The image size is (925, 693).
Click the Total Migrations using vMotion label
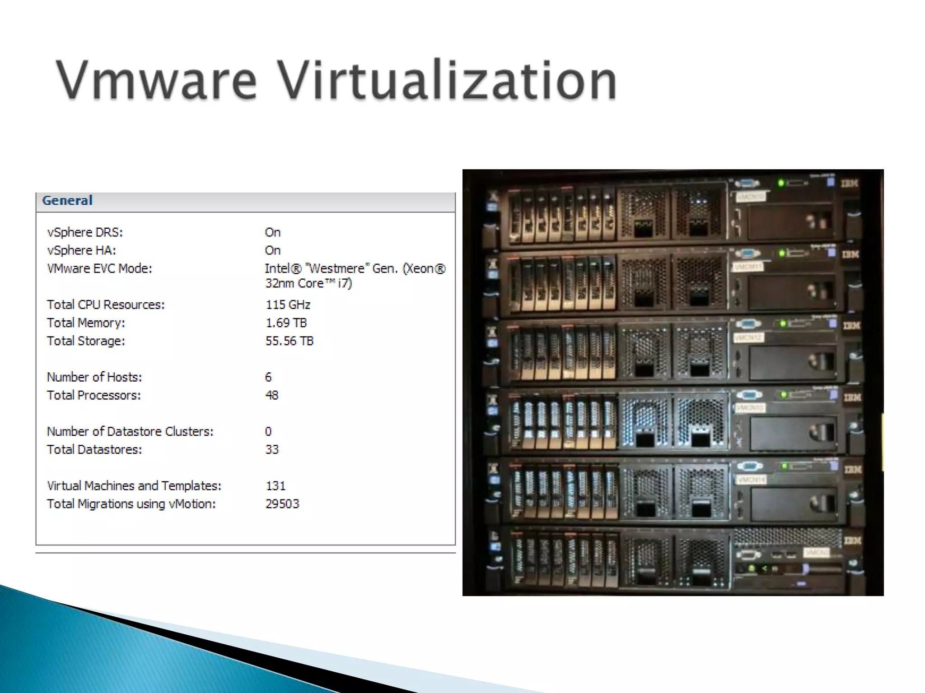[131, 504]
